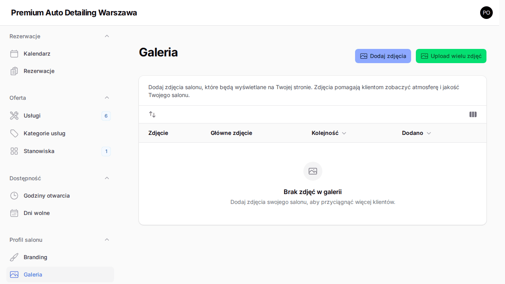Open the PO profile avatar
The image size is (505, 284).
tap(486, 13)
